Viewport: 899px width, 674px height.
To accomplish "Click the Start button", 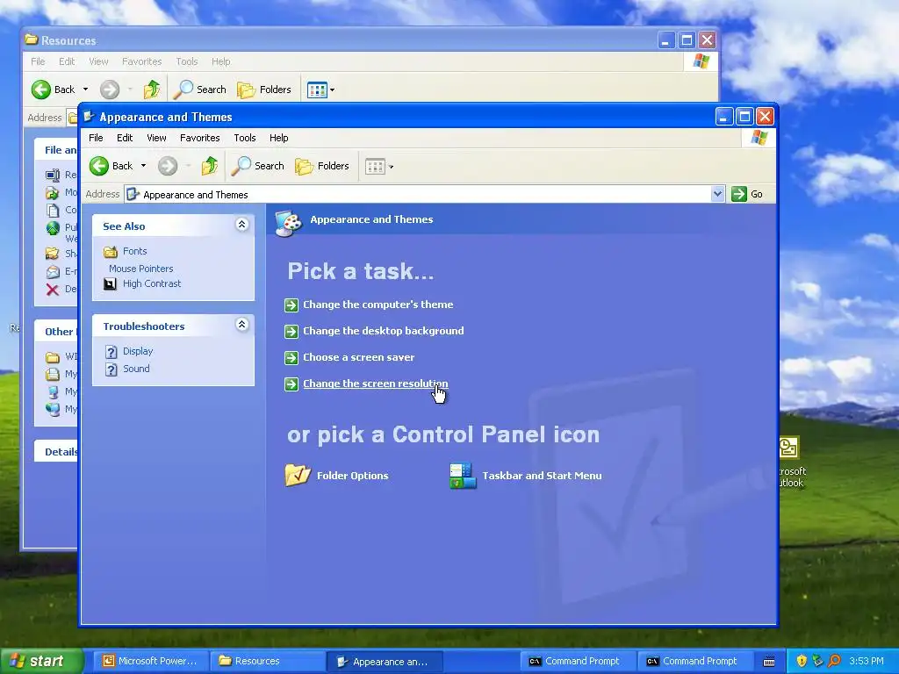I will tap(40, 662).
